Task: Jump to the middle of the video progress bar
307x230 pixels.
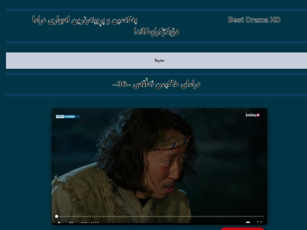Action: tap(160, 216)
